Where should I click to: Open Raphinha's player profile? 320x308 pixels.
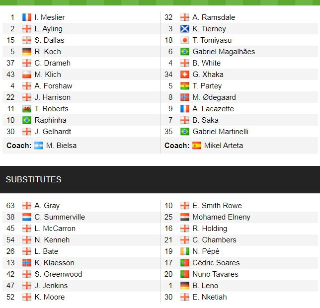50,120
